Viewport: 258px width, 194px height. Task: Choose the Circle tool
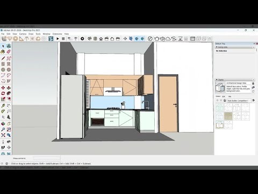(x=3, y=70)
